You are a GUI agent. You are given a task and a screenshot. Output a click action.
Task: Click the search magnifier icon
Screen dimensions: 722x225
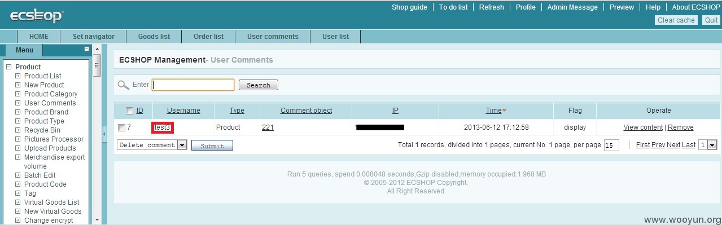tap(123, 85)
